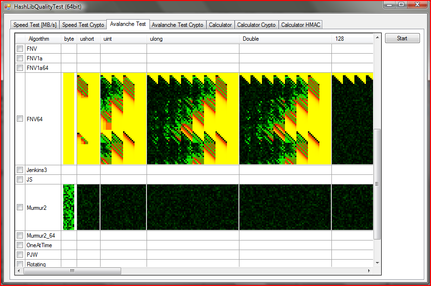Check the FNV1a64 algorithm box
The image size is (431, 286).
[x=20, y=68]
